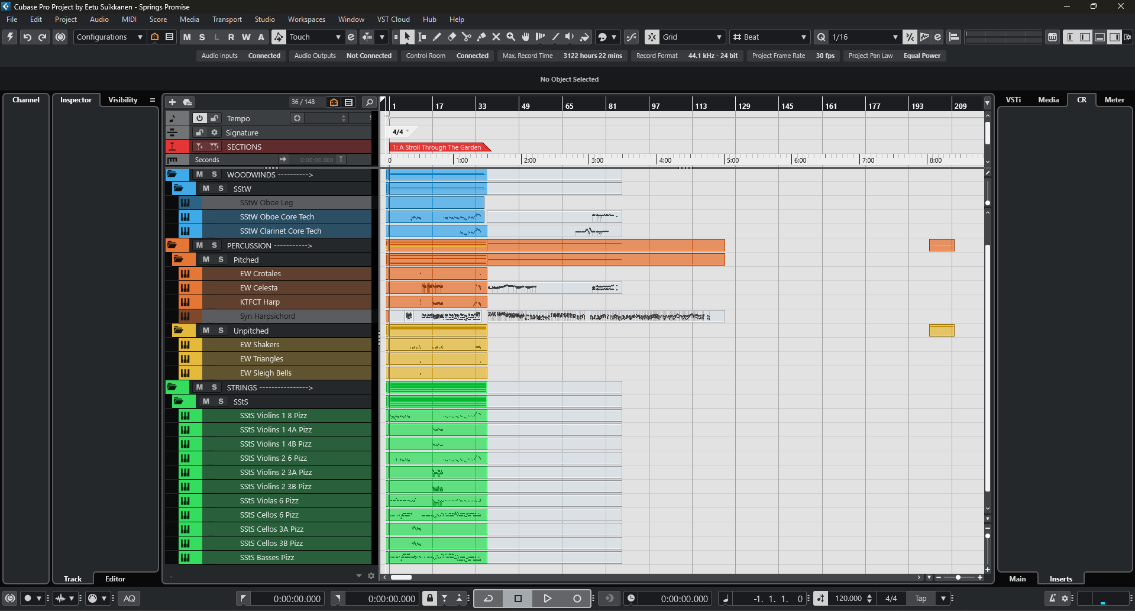Toggle AQ audio quantize button
Image resolution: width=1135 pixels, height=611 pixels.
(x=130, y=599)
